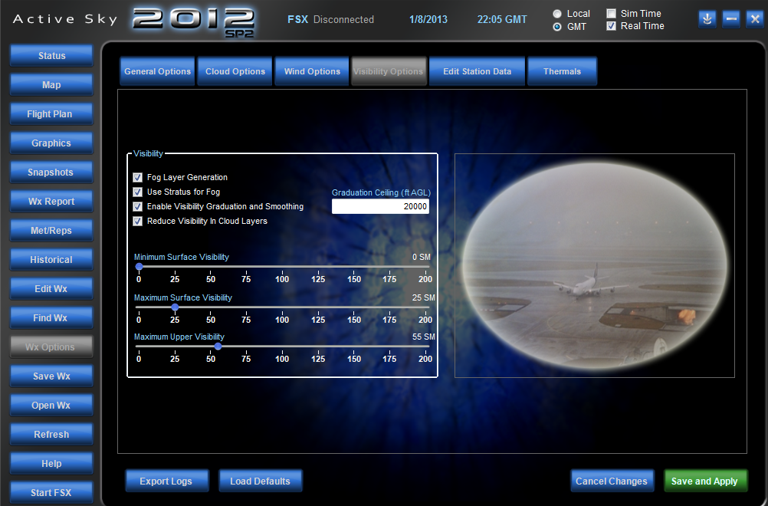The image size is (768, 506).
Task: Open the Graphics page
Action: tap(51, 143)
